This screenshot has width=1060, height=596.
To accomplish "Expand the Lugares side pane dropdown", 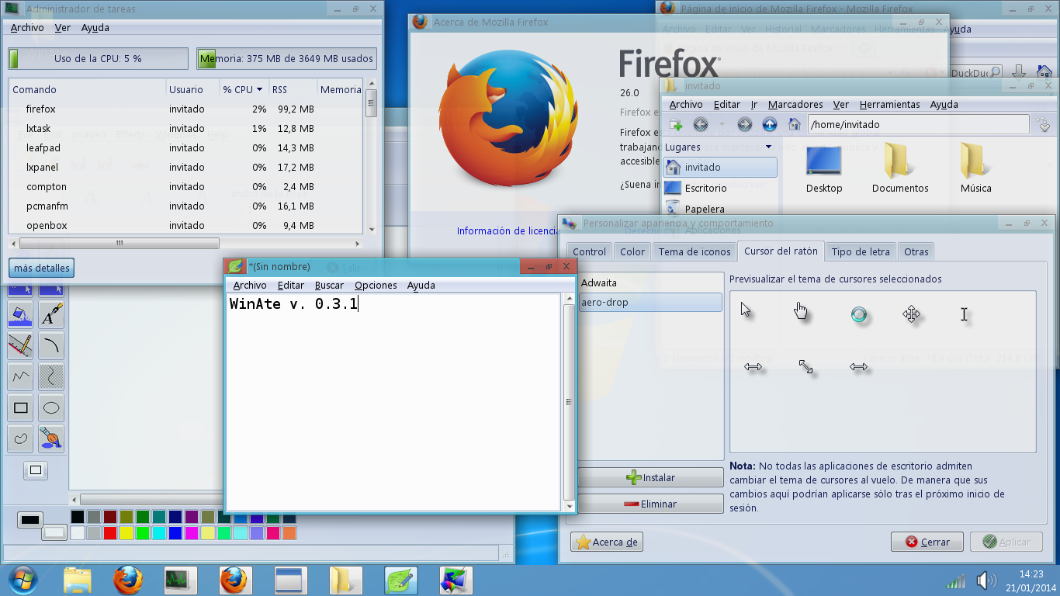I will point(768,147).
